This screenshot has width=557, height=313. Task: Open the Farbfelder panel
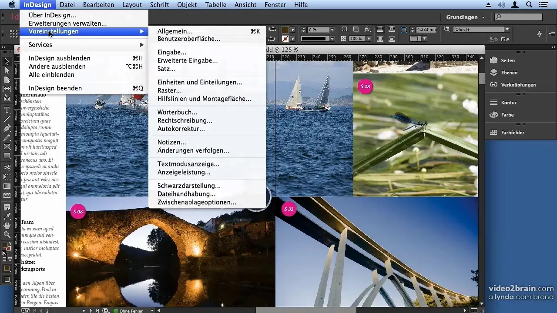tap(512, 133)
